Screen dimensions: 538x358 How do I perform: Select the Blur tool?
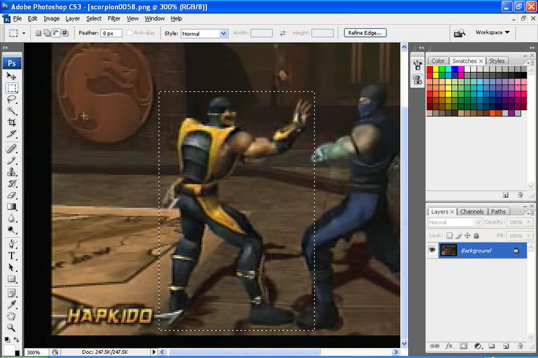click(x=11, y=218)
